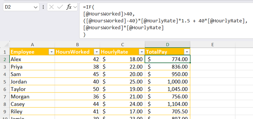
Task: Click the HourlyRate header cell
Action: click(122, 52)
